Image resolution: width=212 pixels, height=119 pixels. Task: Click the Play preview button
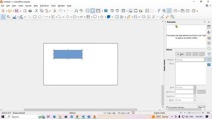tap(202, 107)
